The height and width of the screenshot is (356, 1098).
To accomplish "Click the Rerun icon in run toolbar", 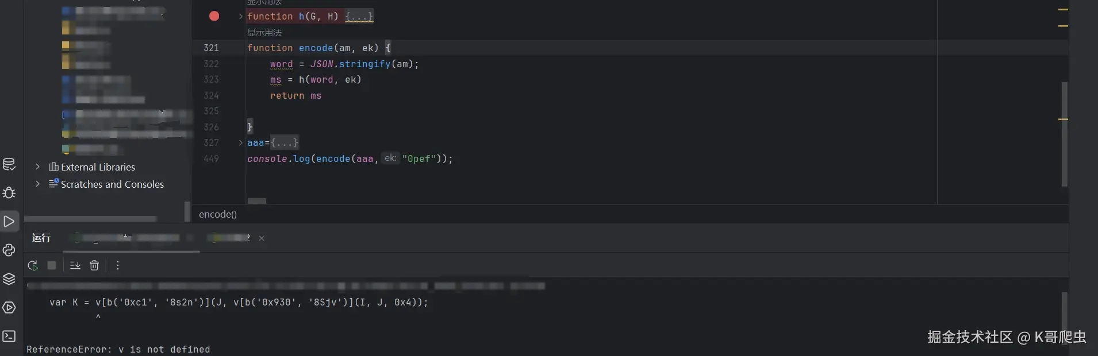I will (33, 265).
